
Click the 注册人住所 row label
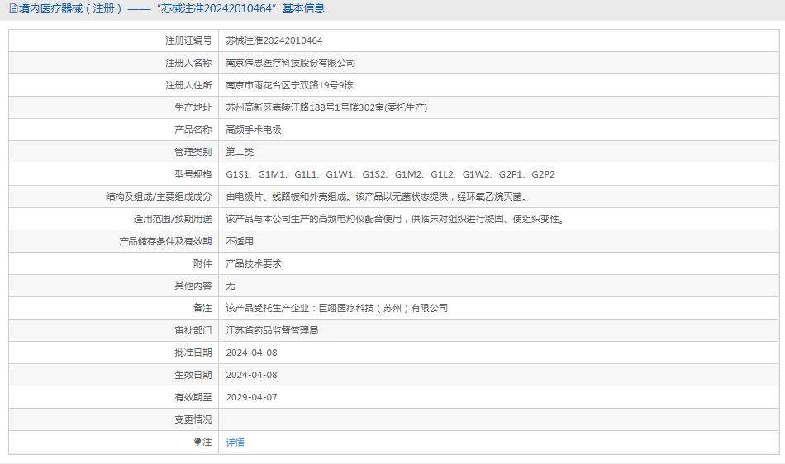pos(188,85)
